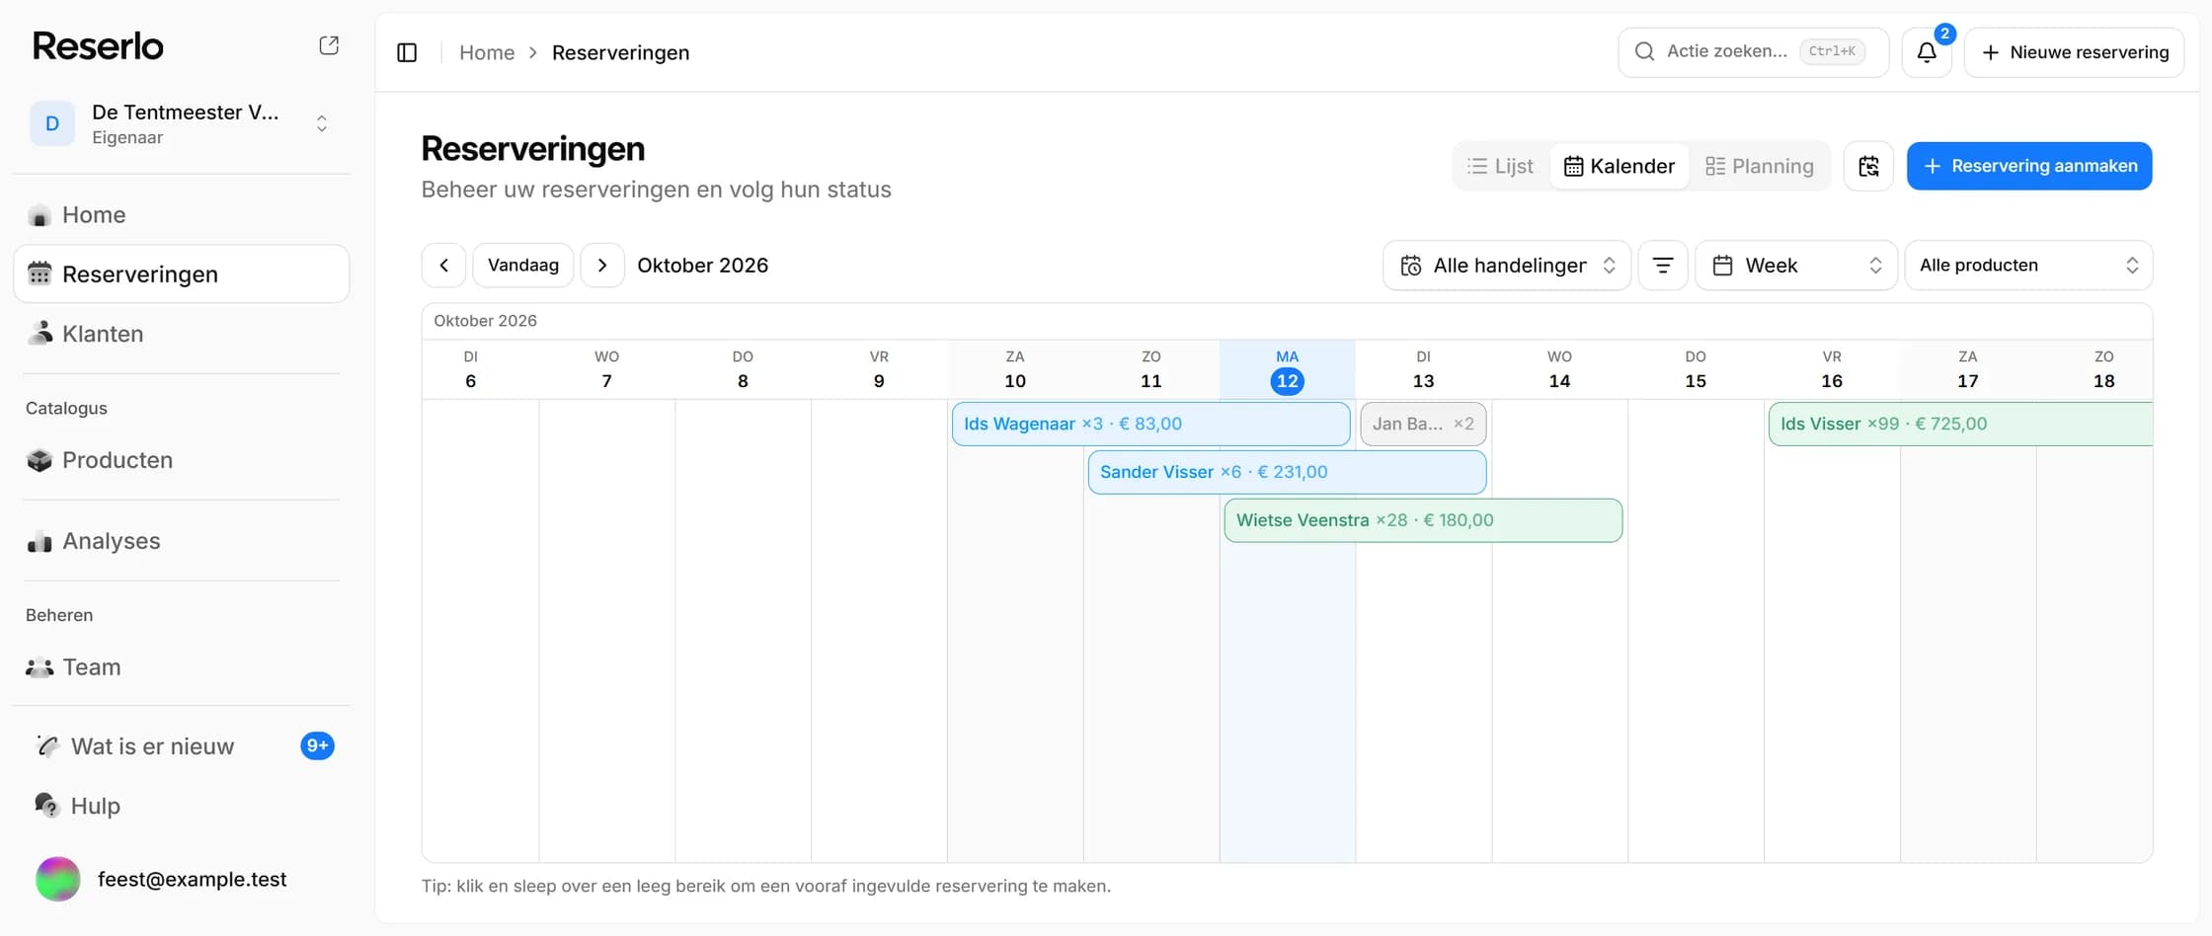This screenshot has height=936, width=2212.
Task: Open the Jan Ba... reservation event
Action: 1423,425
